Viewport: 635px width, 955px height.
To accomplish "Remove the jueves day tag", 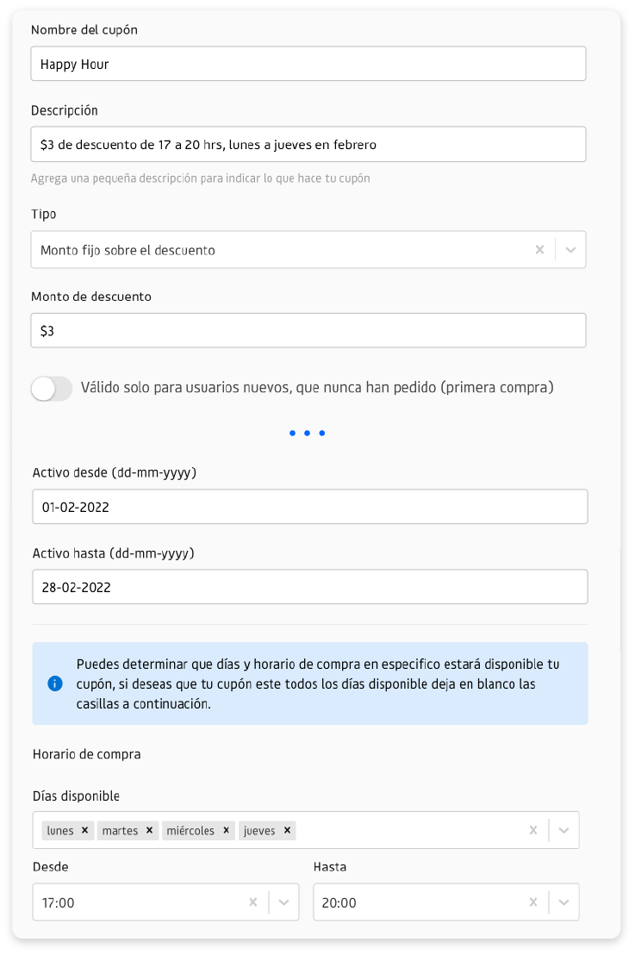I will (x=288, y=830).
